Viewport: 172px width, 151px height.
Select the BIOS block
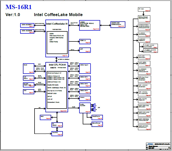tap(46, 117)
